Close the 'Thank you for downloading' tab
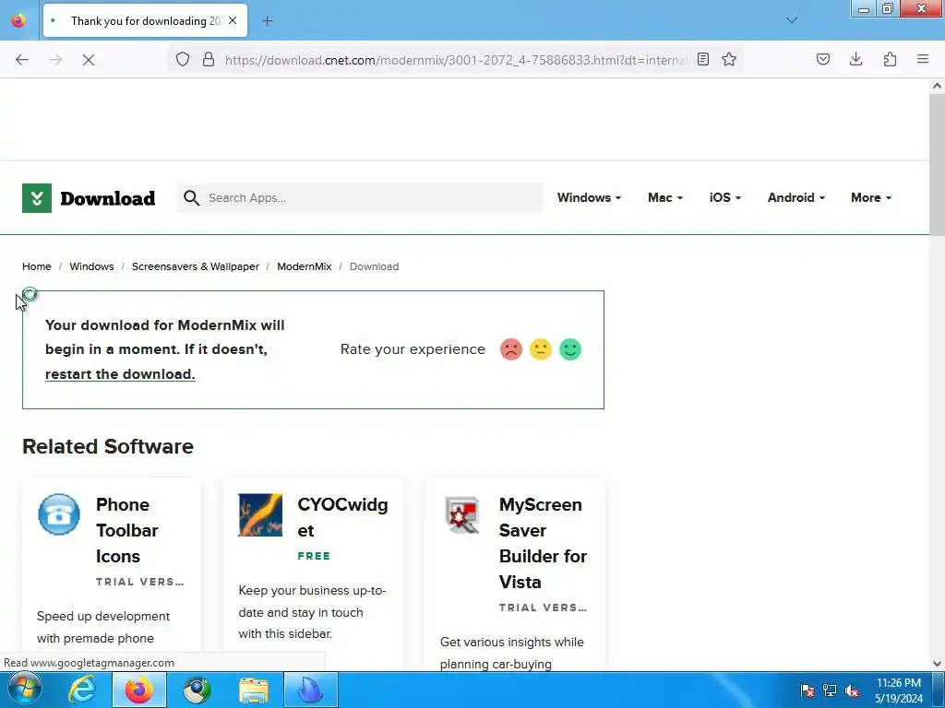Image resolution: width=945 pixels, height=708 pixels. tap(233, 20)
